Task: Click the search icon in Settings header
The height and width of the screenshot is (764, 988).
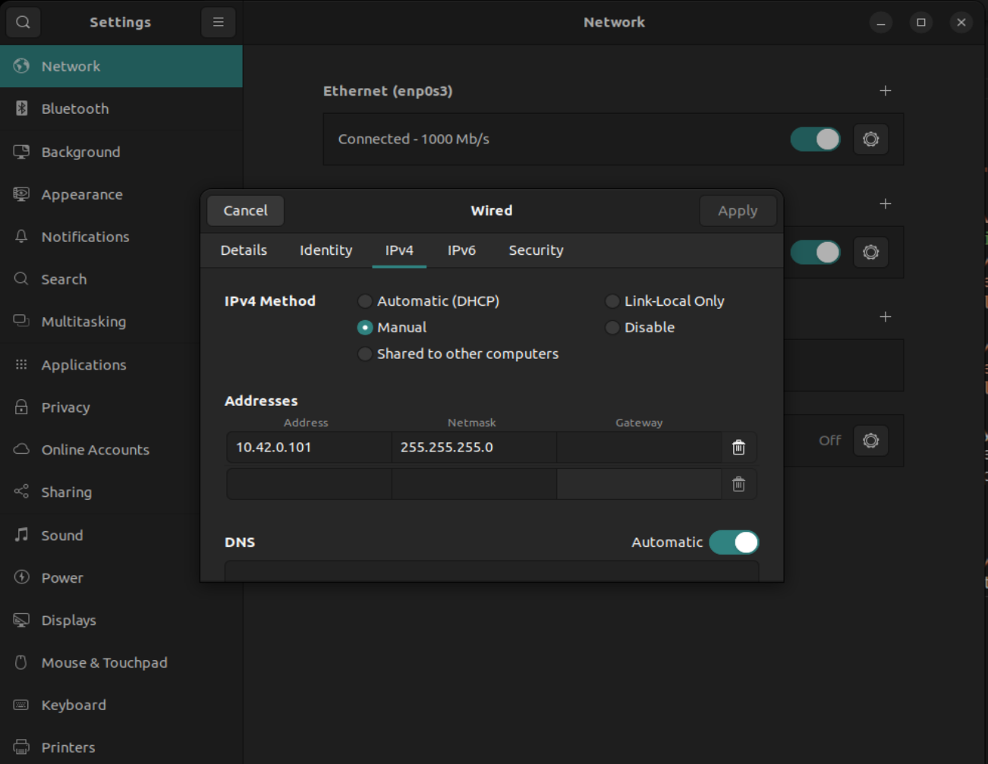Action: click(x=23, y=22)
